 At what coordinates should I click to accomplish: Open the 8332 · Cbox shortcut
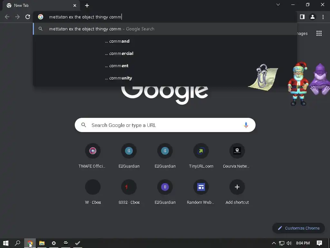[129, 192]
